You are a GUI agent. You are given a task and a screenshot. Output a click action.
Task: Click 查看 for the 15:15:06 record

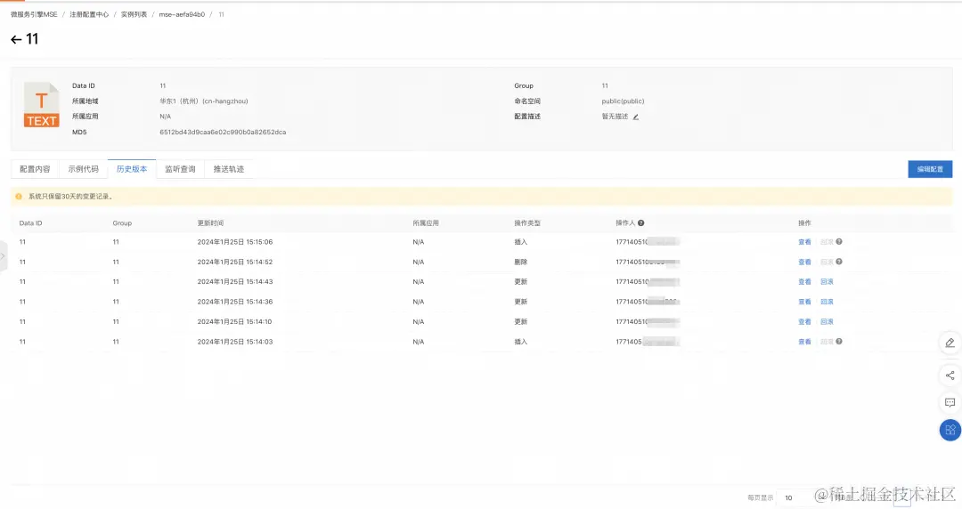804,242
